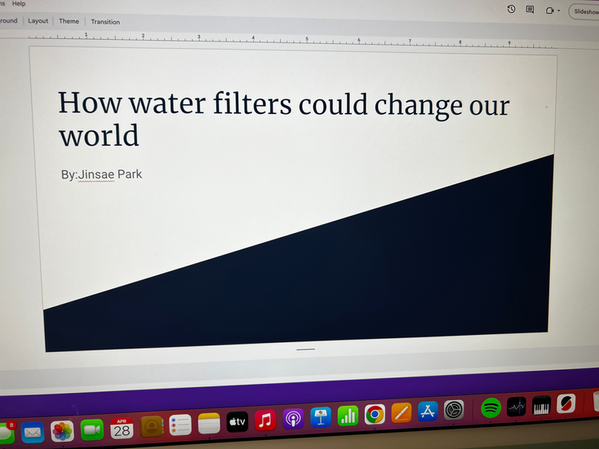599x449 pixels.
Task: Open Contacts from the Dock
Action: [151, 426]
